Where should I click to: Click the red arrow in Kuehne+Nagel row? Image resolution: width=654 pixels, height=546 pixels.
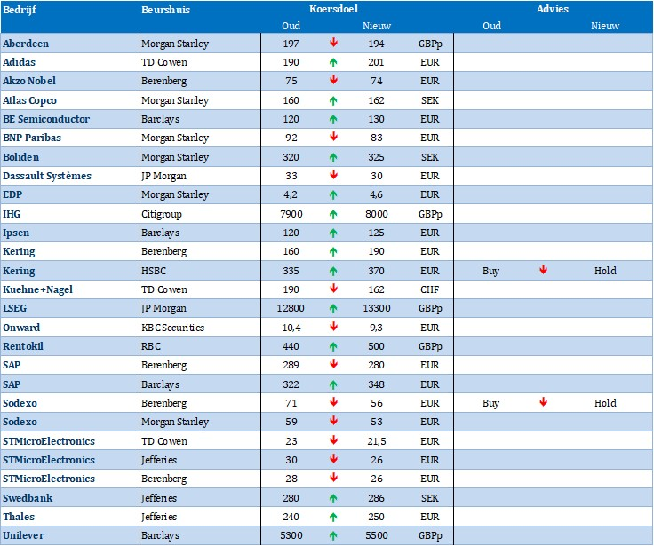click(333, 289)
